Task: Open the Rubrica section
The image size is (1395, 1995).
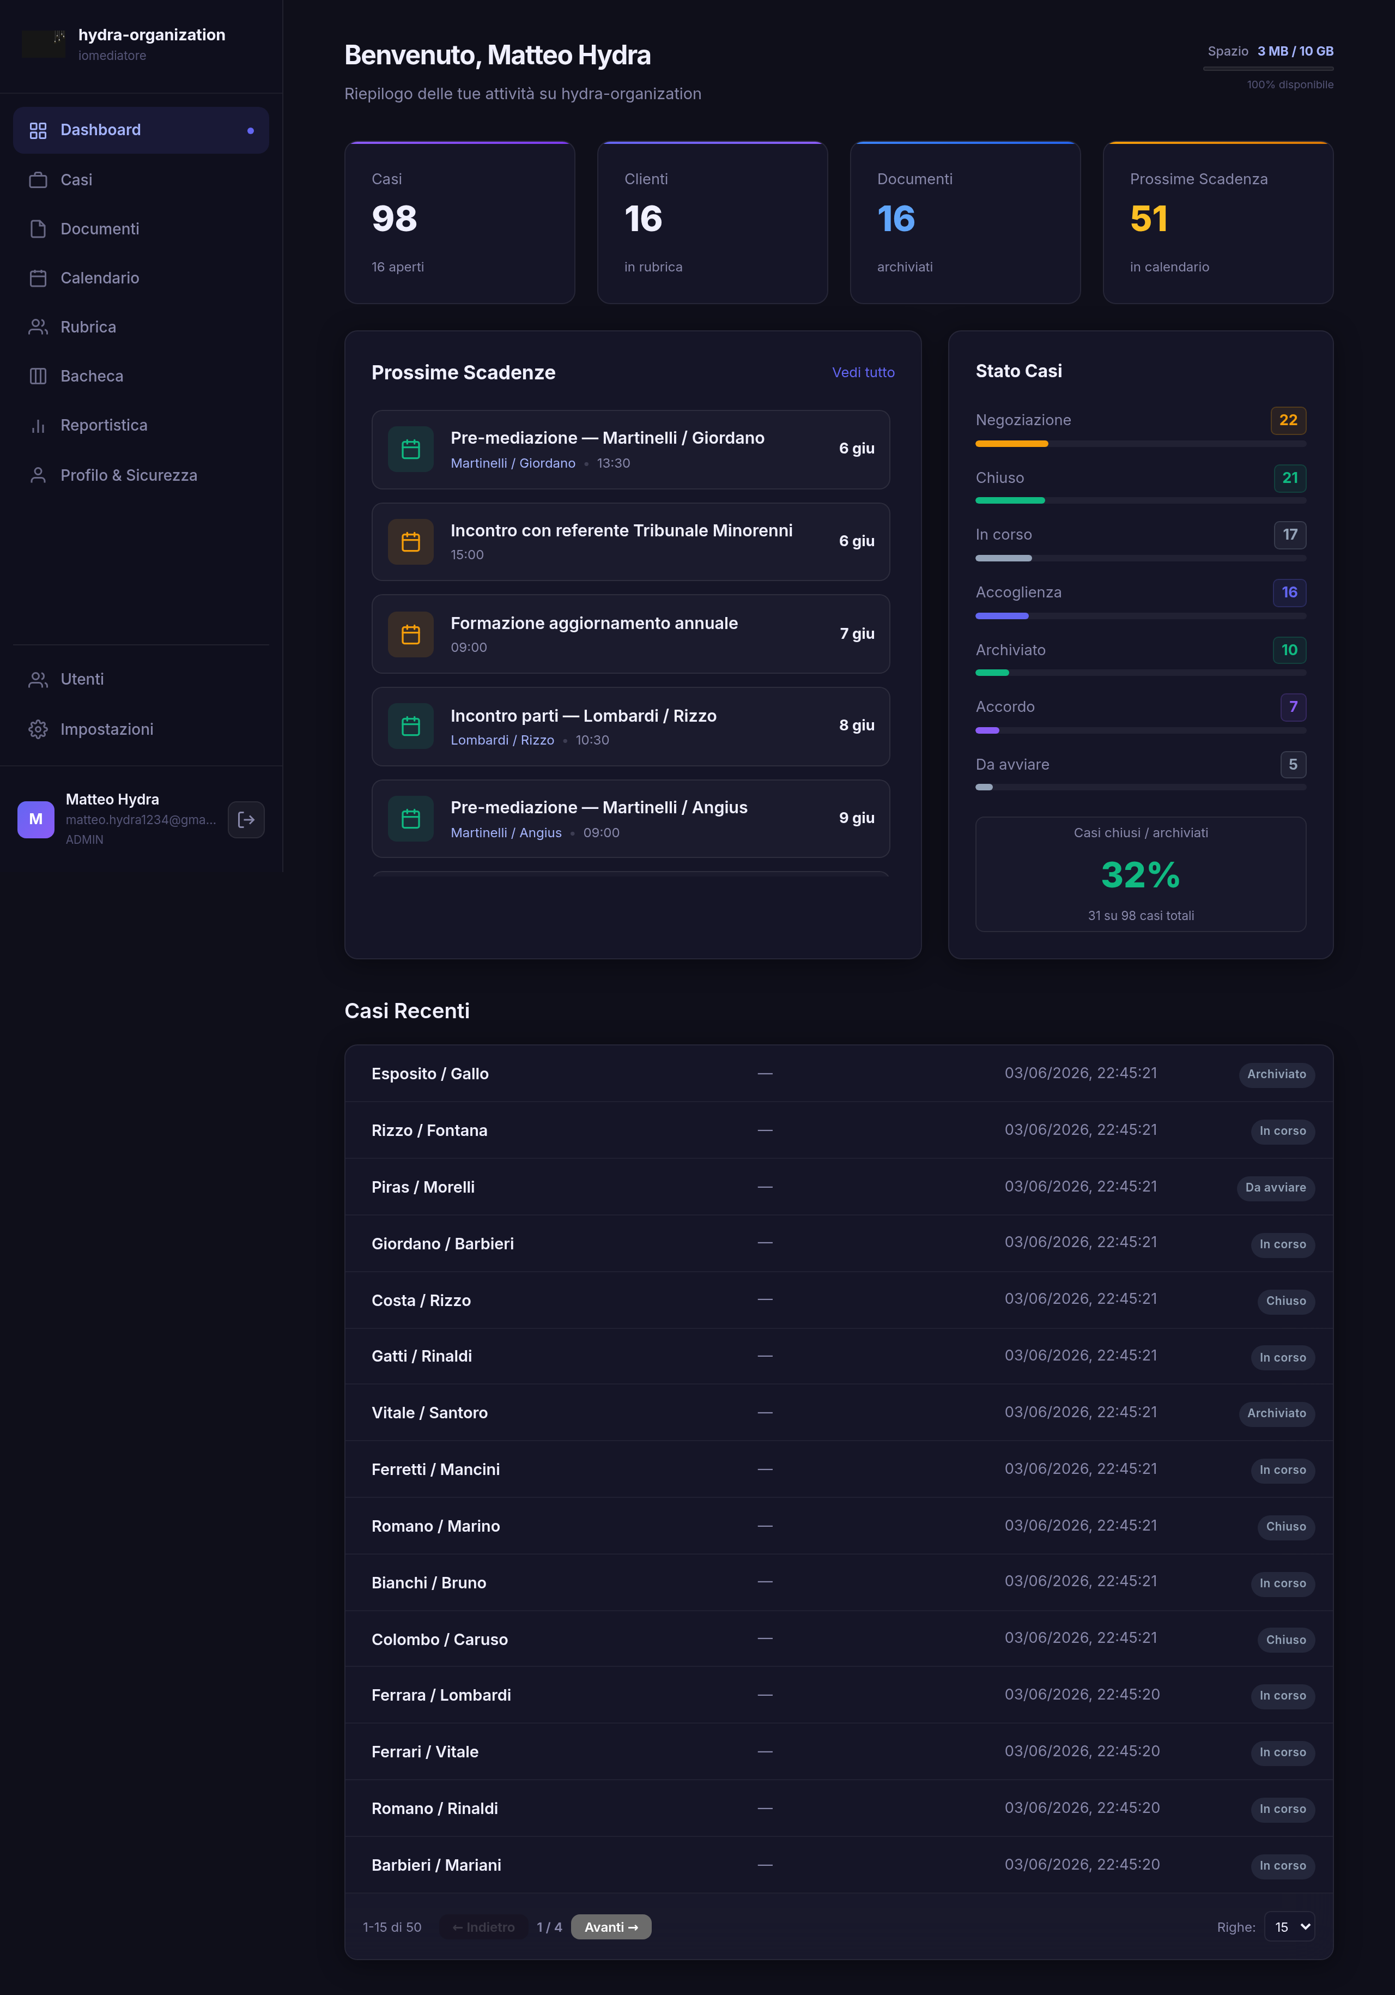Action: coord(141,327)
